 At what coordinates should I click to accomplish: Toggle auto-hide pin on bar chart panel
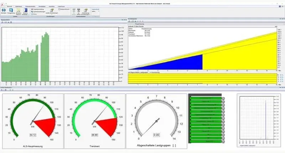124,20
